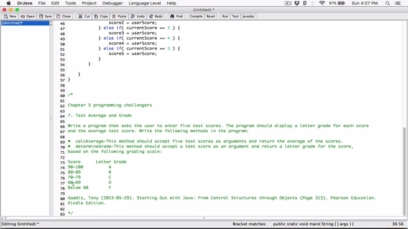Viewport: 408px width, 229px height.
Task: Click the '90-100' score range text
Action: (x=75, y=167)
